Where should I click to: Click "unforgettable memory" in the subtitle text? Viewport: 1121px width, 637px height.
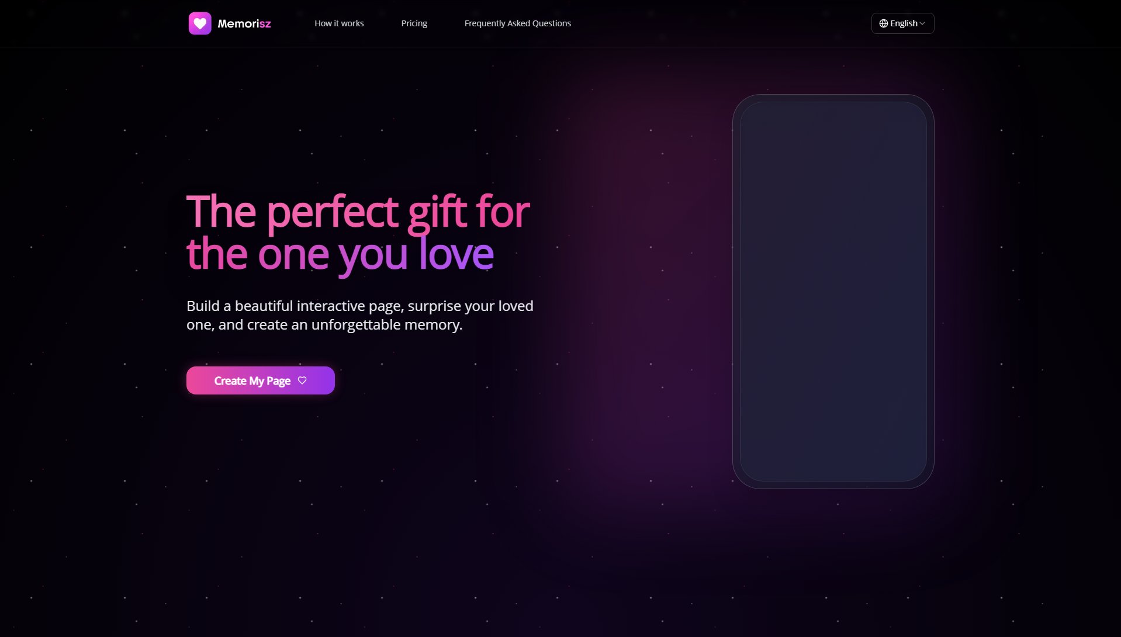point(386,325)
